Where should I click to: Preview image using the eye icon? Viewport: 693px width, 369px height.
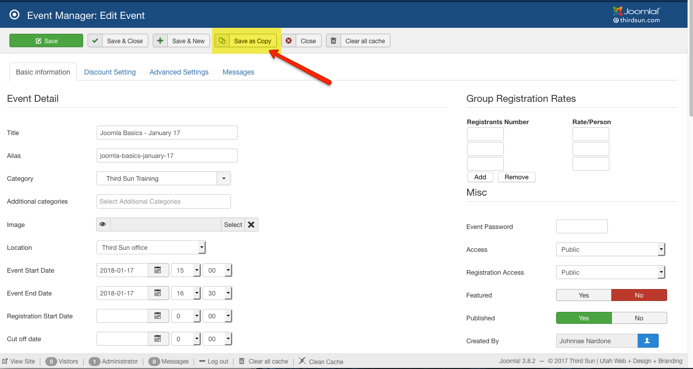point(103,224)
